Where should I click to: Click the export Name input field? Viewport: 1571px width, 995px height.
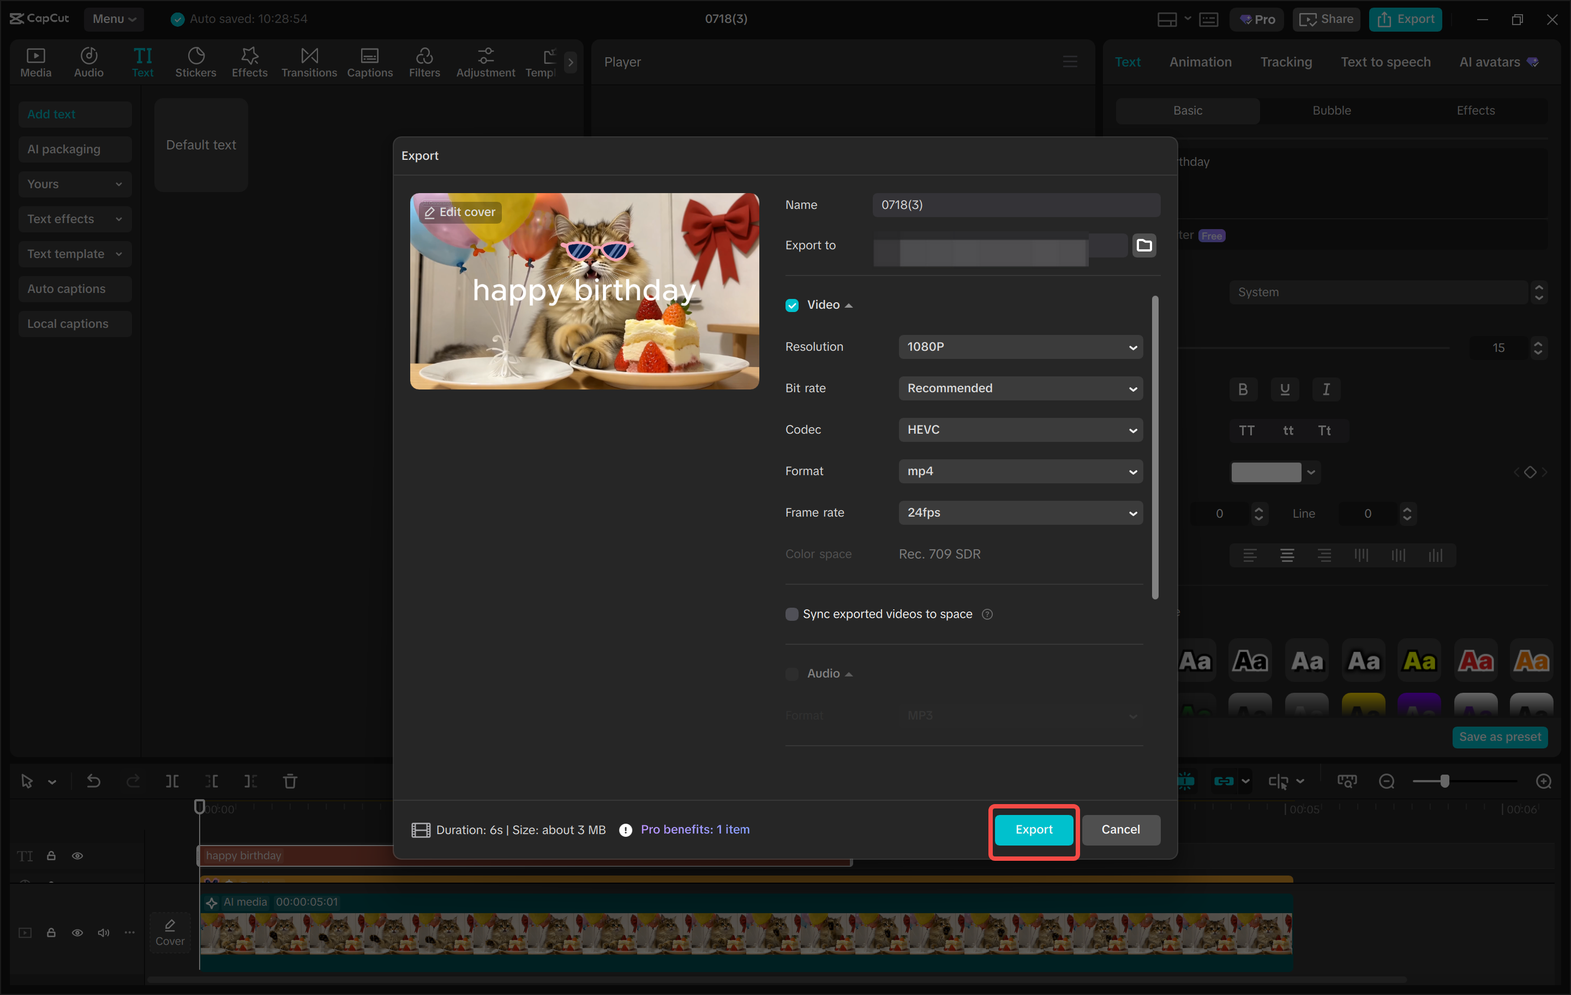click(x=1016, y=204)
